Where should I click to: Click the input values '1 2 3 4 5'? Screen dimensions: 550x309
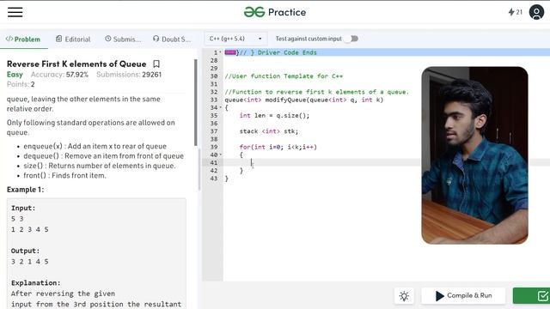30,229
